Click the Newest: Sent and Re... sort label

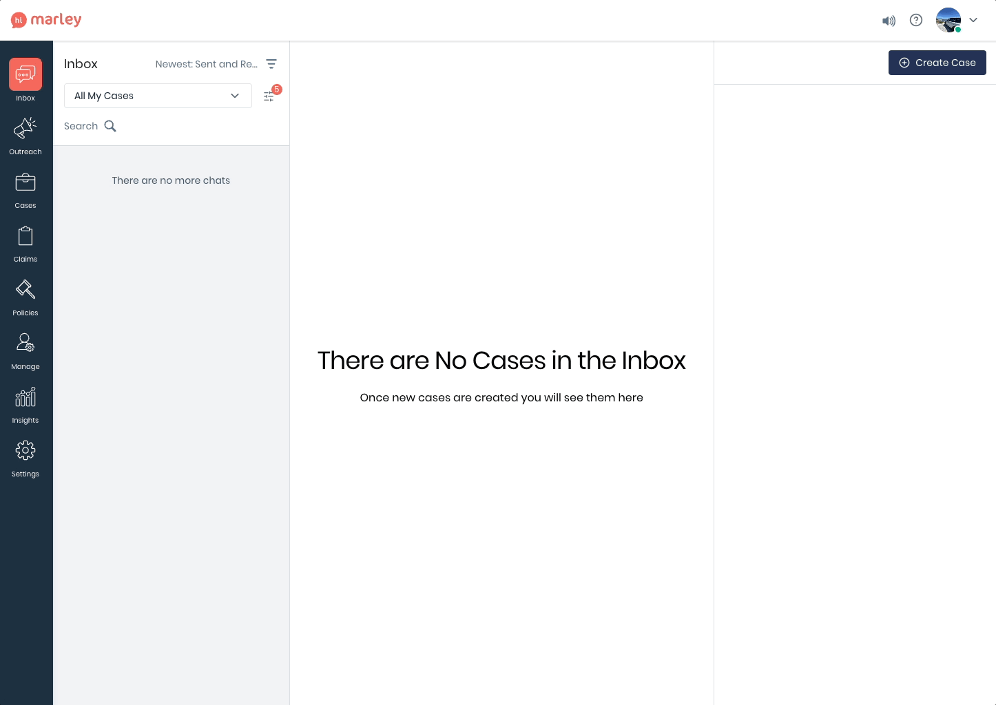click(206, 64)
